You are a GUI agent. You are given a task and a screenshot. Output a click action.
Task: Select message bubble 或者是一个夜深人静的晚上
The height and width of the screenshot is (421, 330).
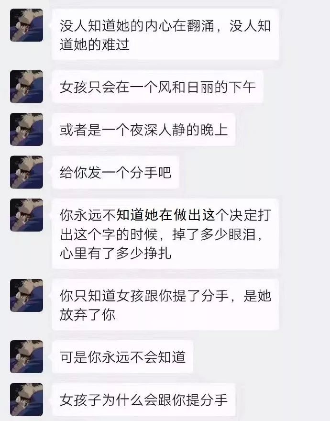(143, 130)
